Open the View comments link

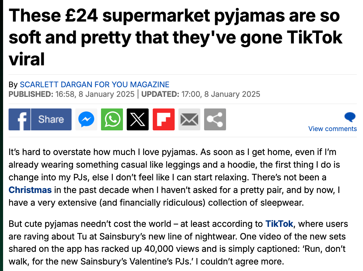click(x=333, y=129)
